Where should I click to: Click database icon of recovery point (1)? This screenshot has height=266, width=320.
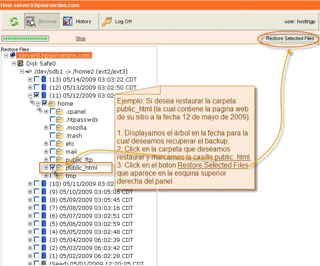[x=44, y=256]
